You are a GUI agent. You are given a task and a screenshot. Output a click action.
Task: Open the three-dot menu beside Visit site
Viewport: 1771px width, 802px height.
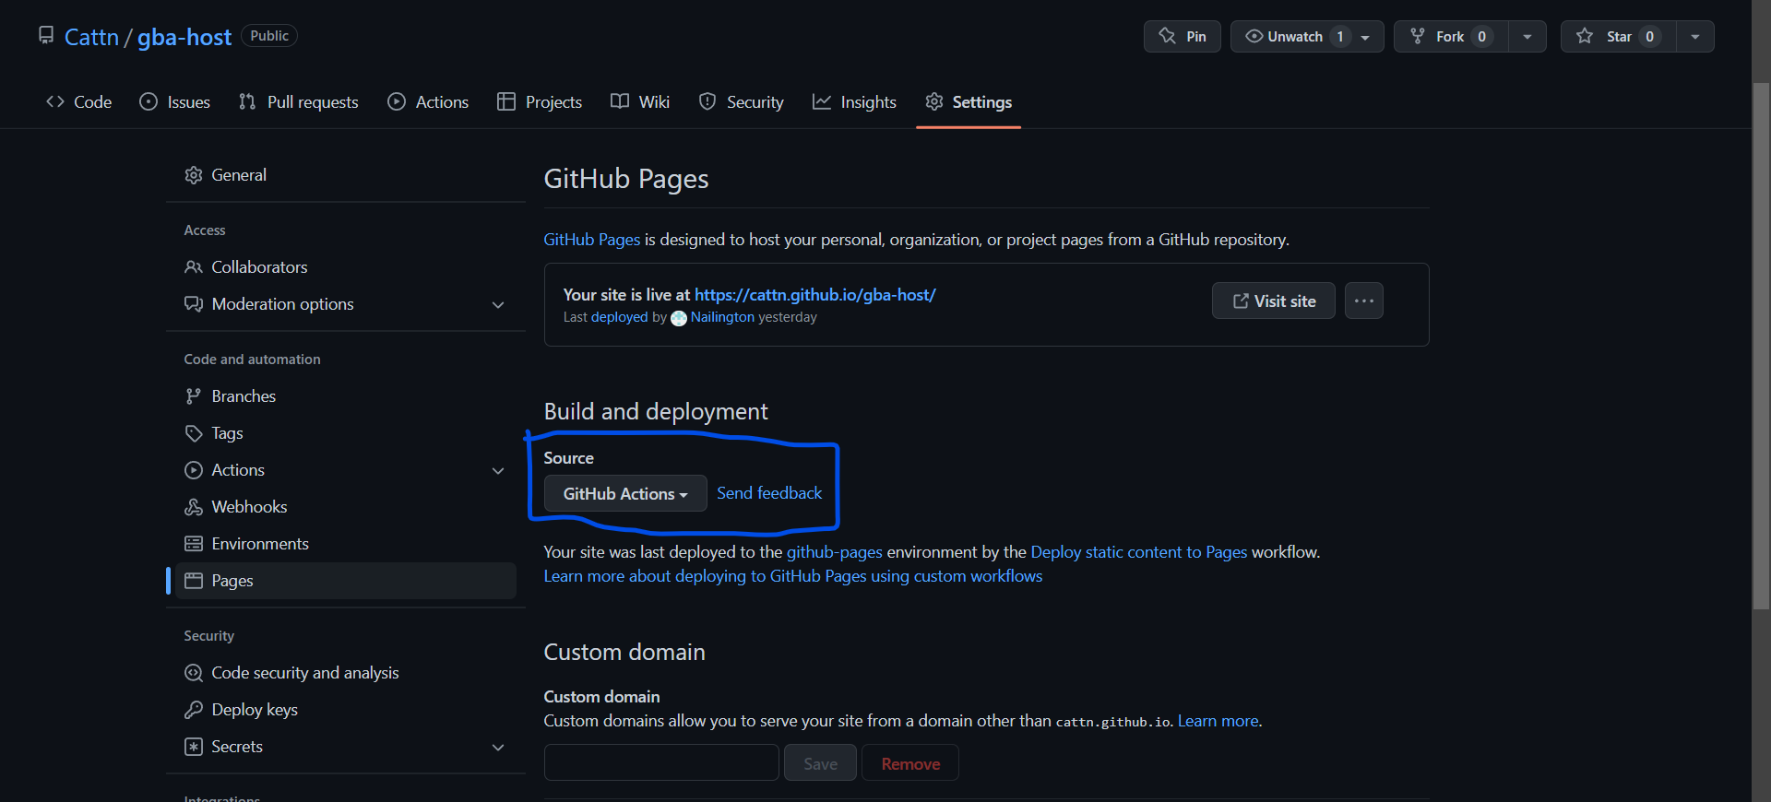(x=1363, y=301)
